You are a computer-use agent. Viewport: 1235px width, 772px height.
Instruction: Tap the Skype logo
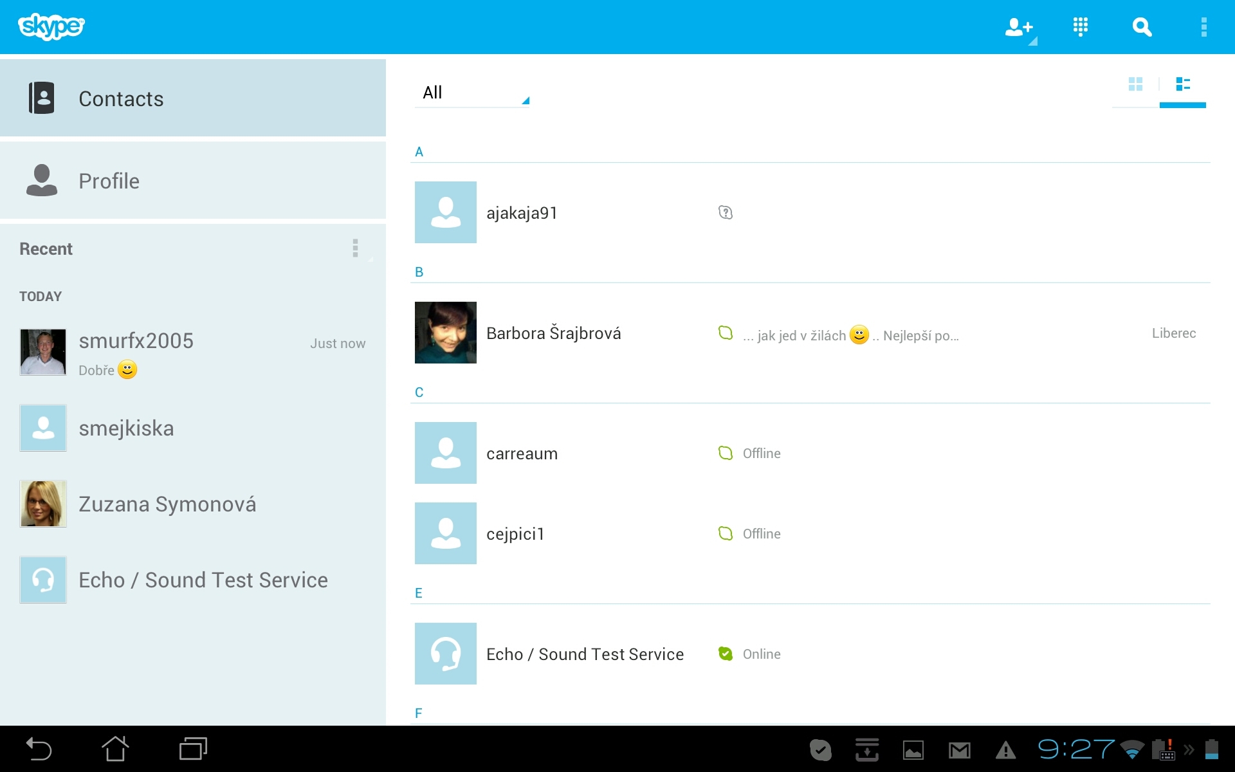pos(51,27)
